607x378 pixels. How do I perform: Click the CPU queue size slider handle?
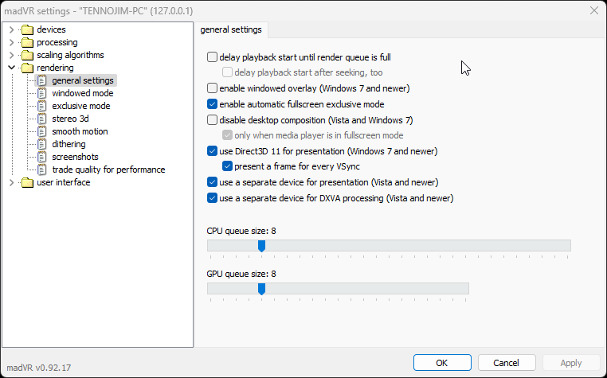point(262,246)
